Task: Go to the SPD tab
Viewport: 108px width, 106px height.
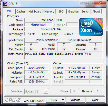Action: coord(61,11)
